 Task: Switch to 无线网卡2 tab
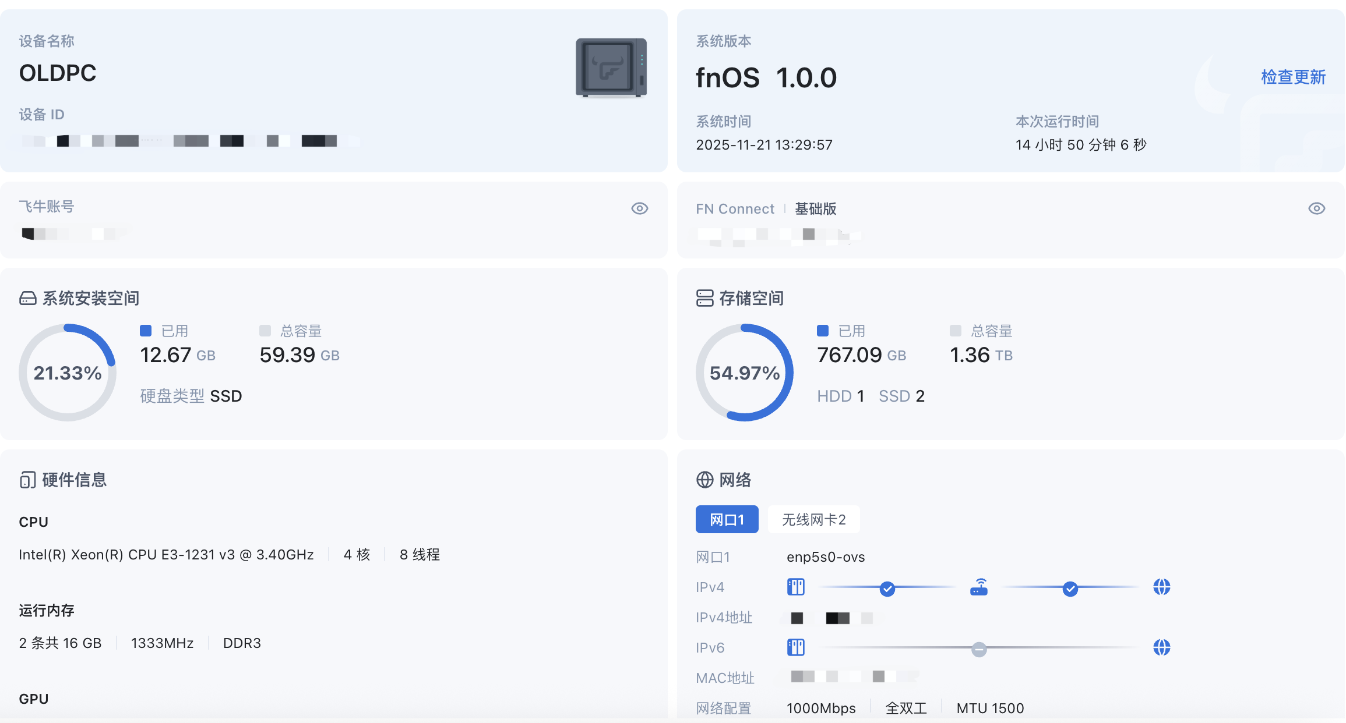coord(813,519)
